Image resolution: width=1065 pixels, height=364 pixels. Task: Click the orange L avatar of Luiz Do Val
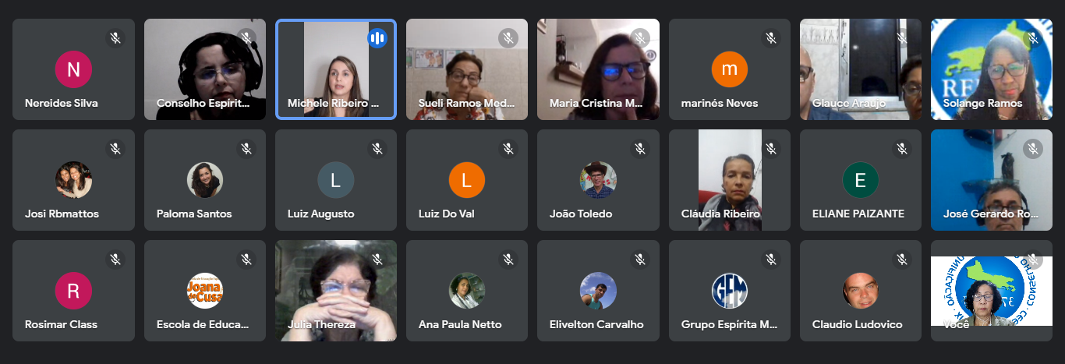[466, 180]
